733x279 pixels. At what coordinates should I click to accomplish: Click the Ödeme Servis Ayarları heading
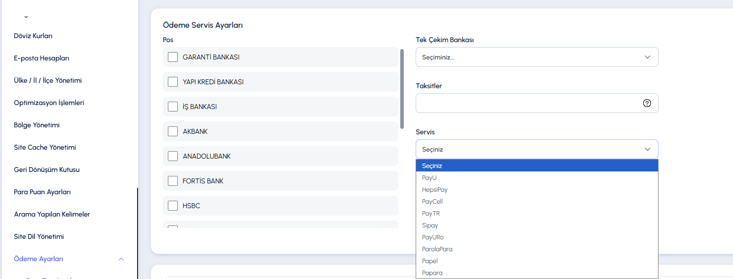click(x=203, y=25)
